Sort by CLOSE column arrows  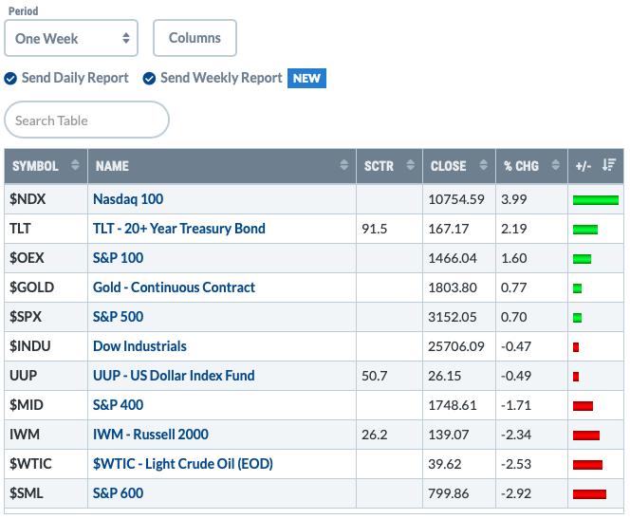pyautogui.click(x=483, y=165)
